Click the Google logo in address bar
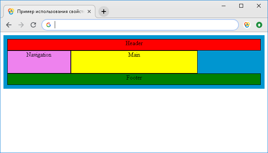 pyautogui.click(x=49, y=25)
